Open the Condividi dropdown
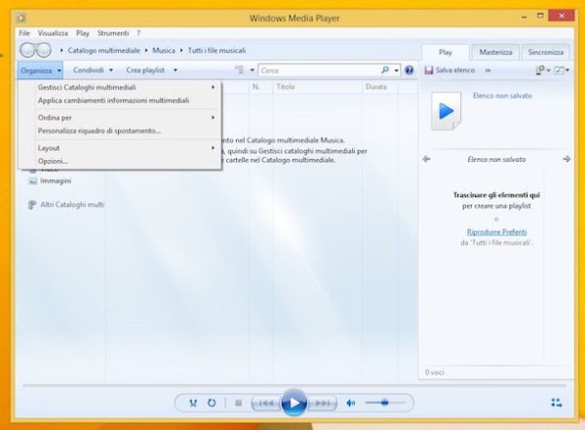Image resolution: width=585 pixels, height=430 pixels. pyautogui.click(x=93, y=70)
